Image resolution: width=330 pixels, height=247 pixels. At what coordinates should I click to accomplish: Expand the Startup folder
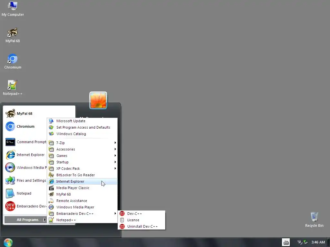[x=82, y=162]
